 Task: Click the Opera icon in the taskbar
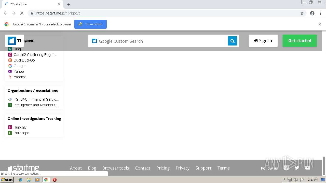(x=55, y=180)
